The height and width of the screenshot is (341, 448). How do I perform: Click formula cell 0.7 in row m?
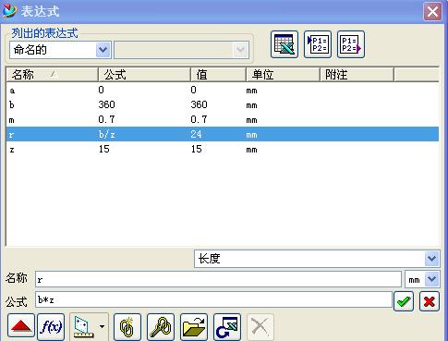click(106, 119)
